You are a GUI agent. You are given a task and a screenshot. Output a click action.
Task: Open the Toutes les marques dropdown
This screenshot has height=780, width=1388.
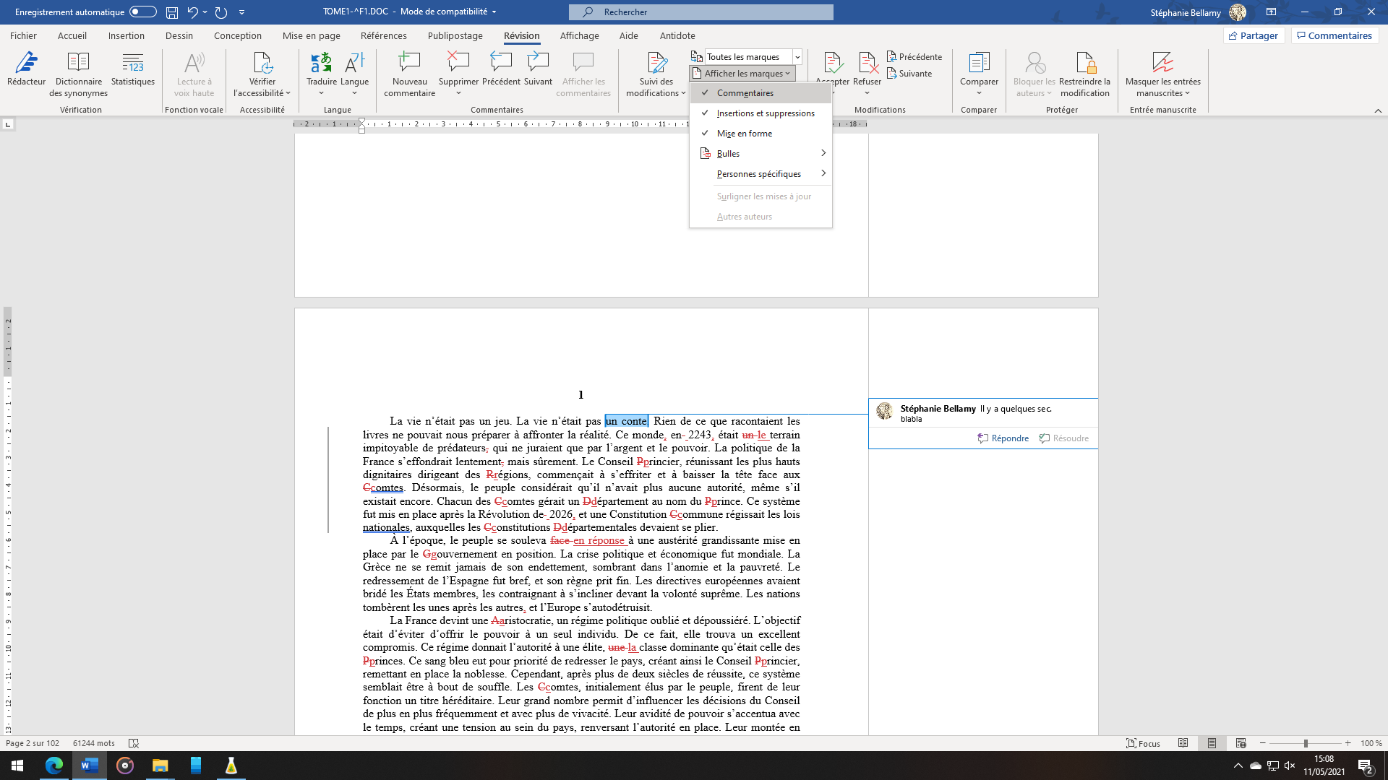tap(797, 57)
